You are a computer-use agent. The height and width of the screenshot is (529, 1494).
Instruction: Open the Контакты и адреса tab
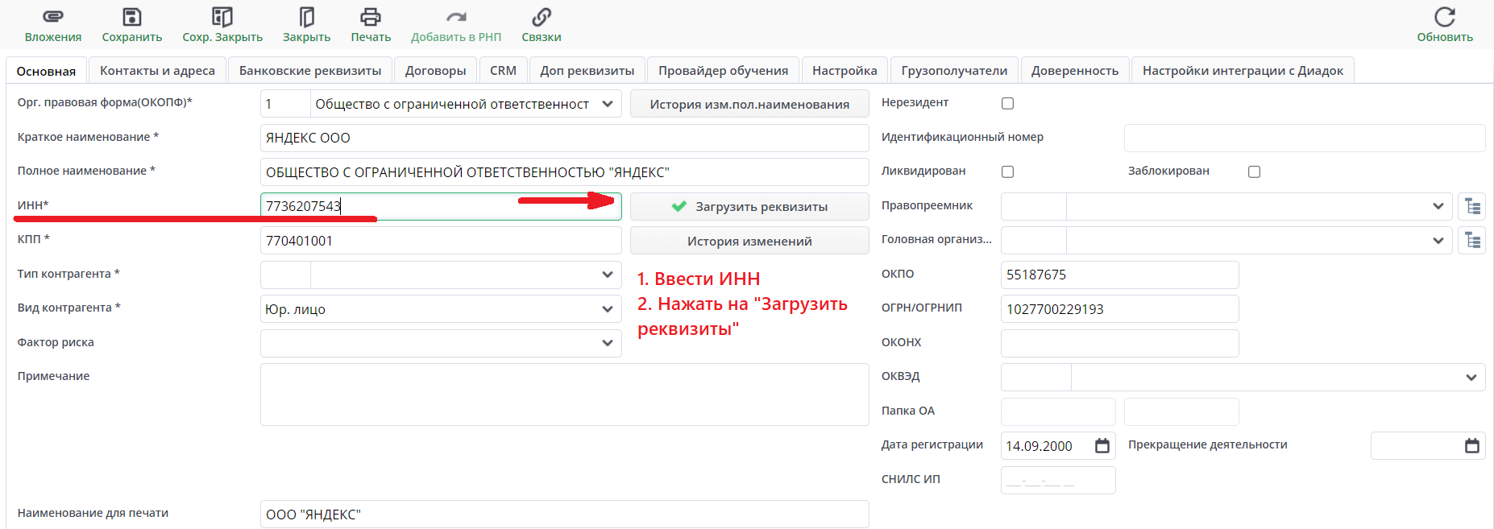click(157, 71)
